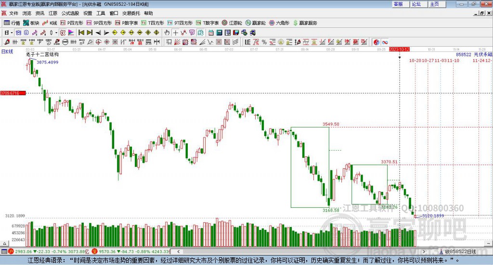Open the 9P四方形 tool

99,23
